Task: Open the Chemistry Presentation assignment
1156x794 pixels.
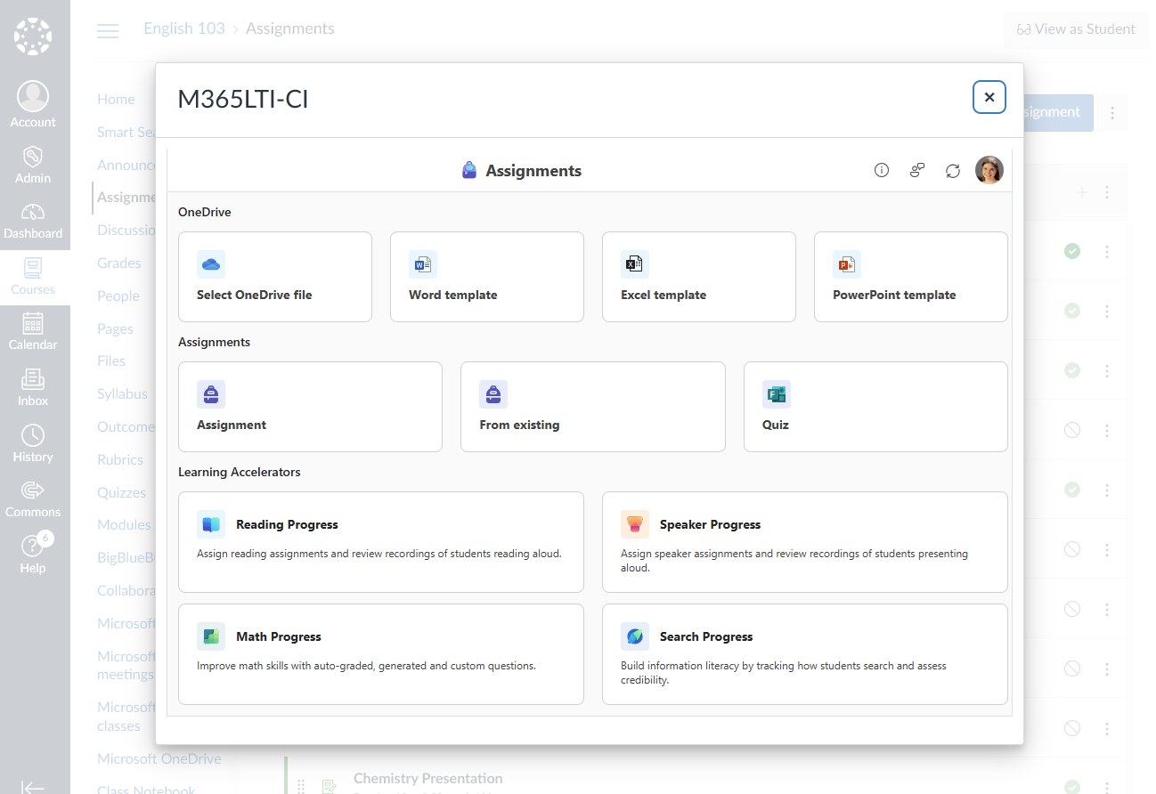Action: pos(428,779)
